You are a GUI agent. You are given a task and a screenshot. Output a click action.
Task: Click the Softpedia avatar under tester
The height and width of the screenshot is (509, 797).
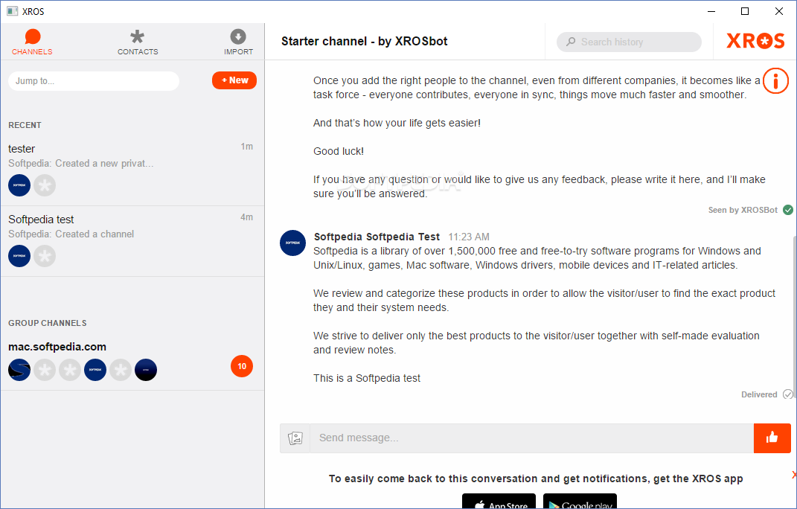tap(19, 185)
